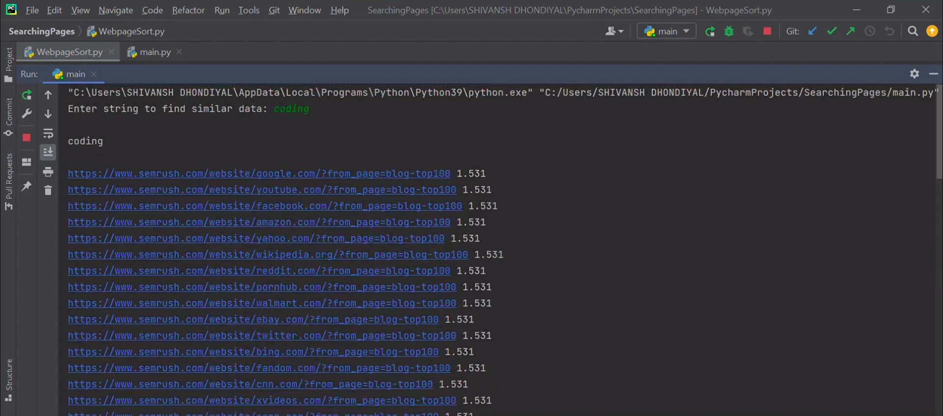This screenshot has width=943, height=416.
Task: Restore the run panel layout
Action: point(27,162)
